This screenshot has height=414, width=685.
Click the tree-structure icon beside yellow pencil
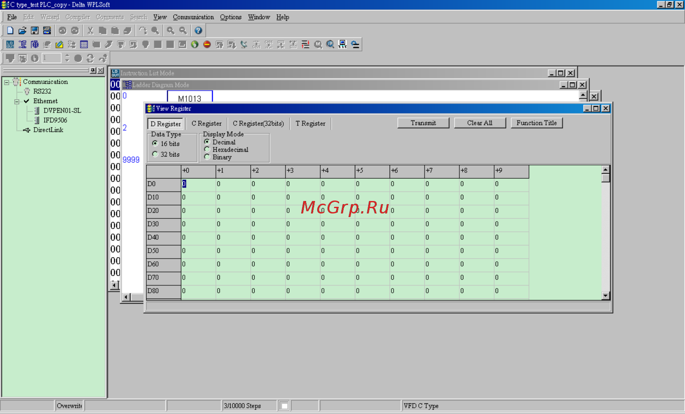[x=71, y=44]
